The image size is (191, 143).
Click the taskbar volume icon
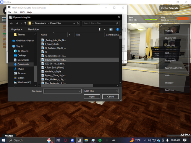(x=149, y=140)
